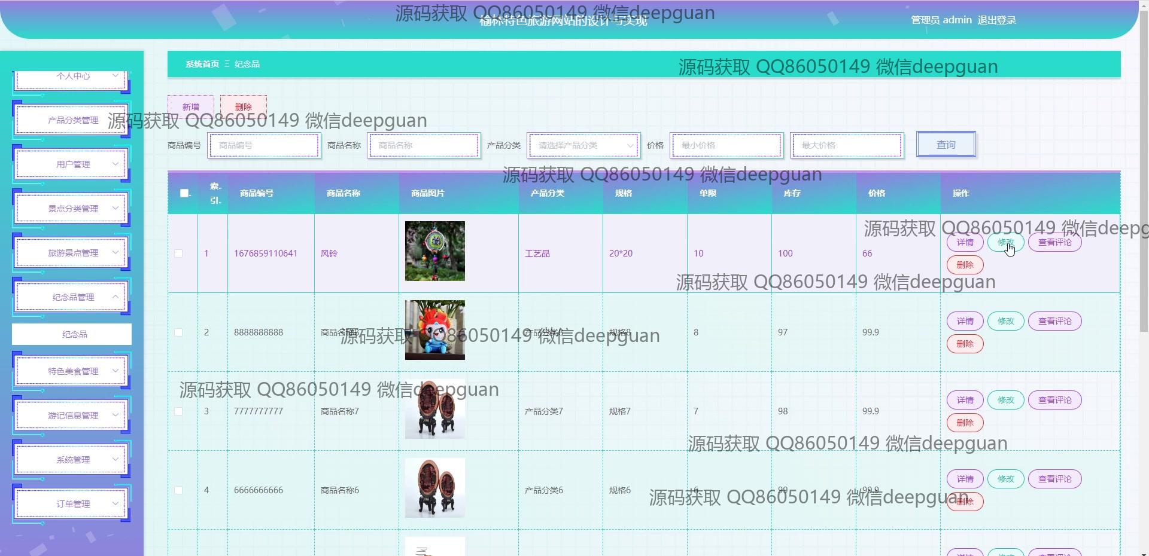The image size is (1149, 556).
Task: View 详情 for 商品名称6 row
Action: pos(965,479)
